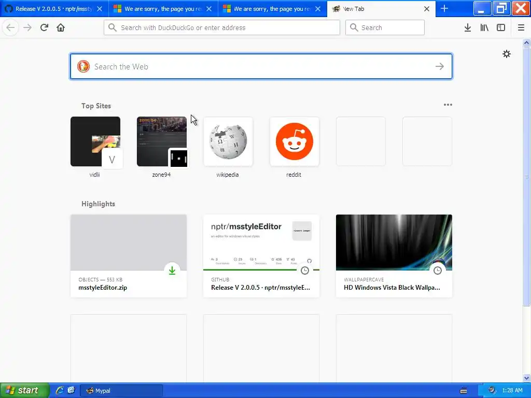This screenshot has width=531, height=398.
Task: Click the vertical scrollbar thumb
Action: (527, 176)
